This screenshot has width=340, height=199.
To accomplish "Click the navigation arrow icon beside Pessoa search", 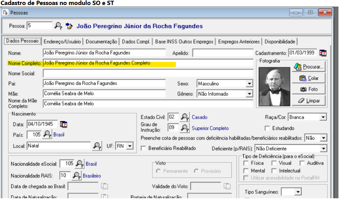I will pos(69,26).
